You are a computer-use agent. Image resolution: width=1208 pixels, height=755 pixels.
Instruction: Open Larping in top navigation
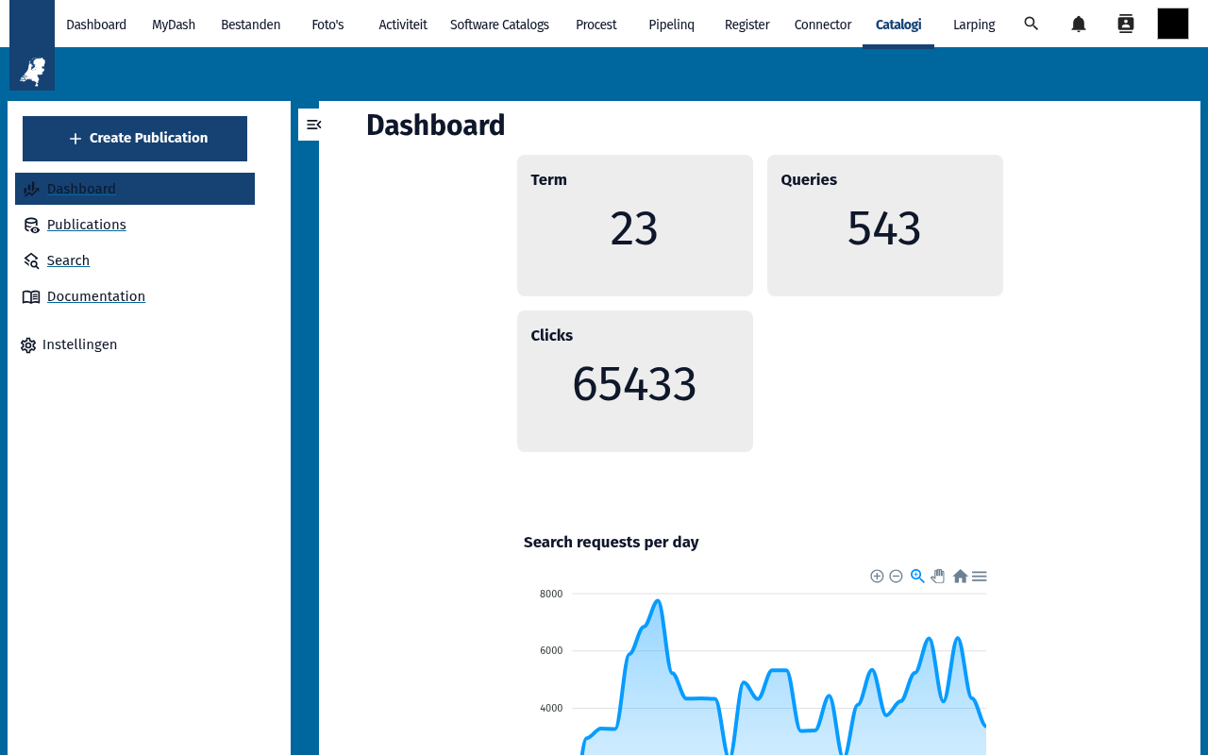pyautogui.click(x=974, y=25)
